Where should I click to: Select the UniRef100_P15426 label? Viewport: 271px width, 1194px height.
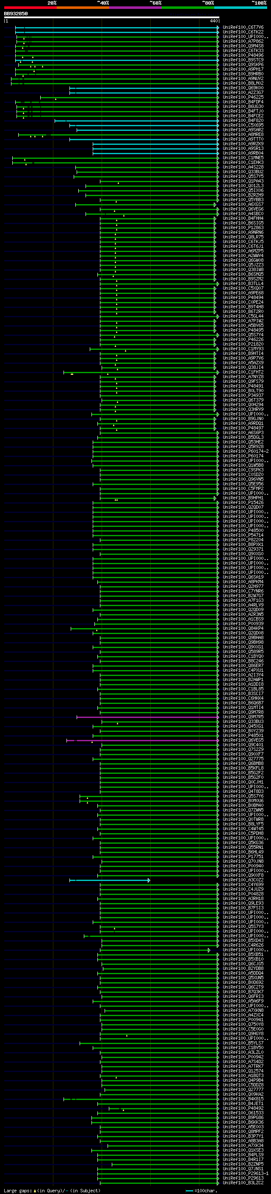click(243, 502)
